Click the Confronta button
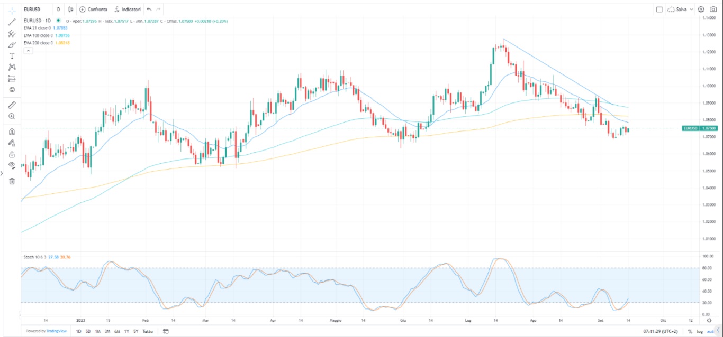This screenshot has width=723, height=337. [94, 9]
